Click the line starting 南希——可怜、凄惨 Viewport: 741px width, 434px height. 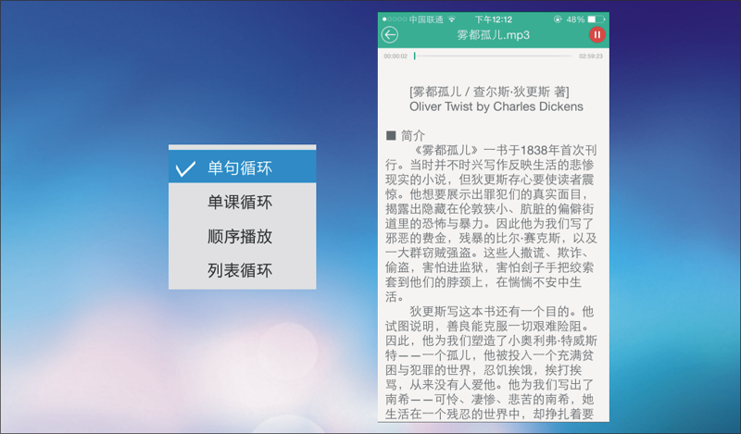point(489,400)
